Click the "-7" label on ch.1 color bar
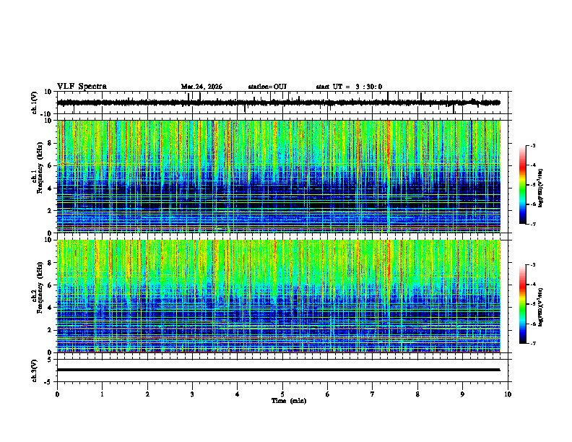572x442 pixels. click(x=533, y=224)
